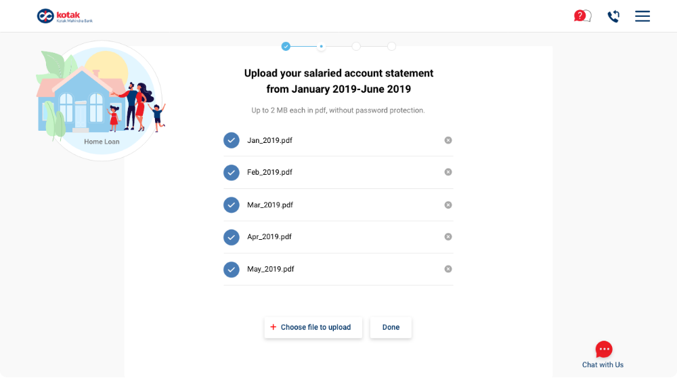
Task: Toggle the checkmark beside Mar_2019.pdf
Action: 232,205
